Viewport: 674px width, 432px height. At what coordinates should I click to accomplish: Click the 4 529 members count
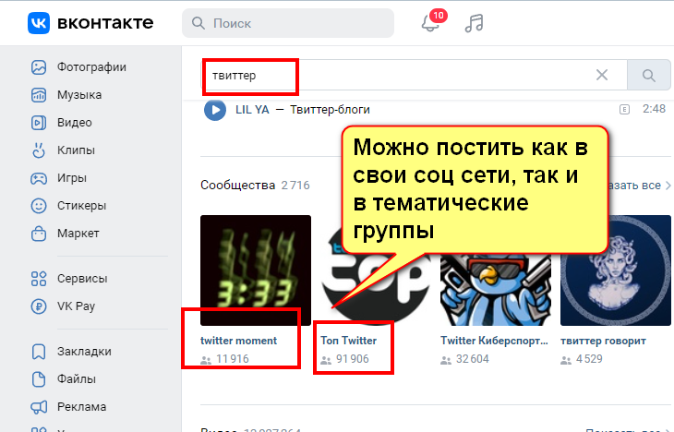pyautogui.click(x=589, y=359)
